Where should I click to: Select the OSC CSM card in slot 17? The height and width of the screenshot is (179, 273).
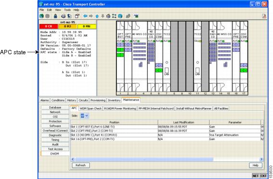pos(244,56)
